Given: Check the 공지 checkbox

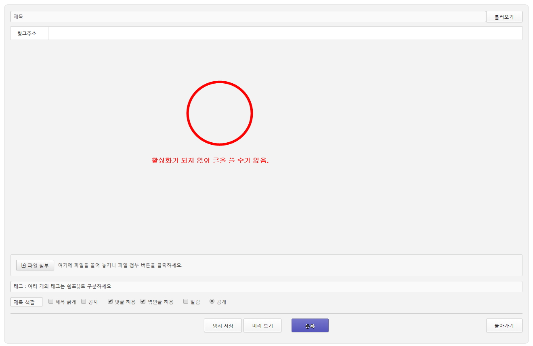Looking at the screenshot, I should coord(84,301).
